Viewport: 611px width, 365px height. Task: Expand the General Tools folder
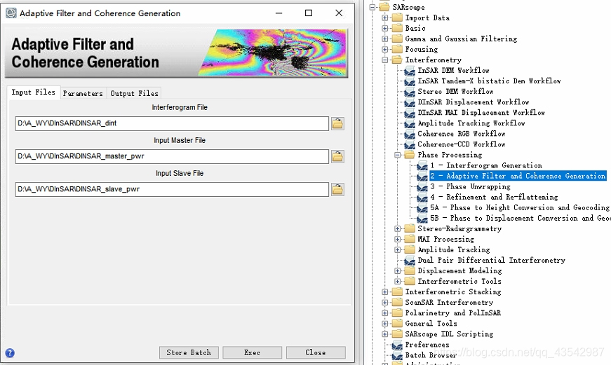(385, 324)
